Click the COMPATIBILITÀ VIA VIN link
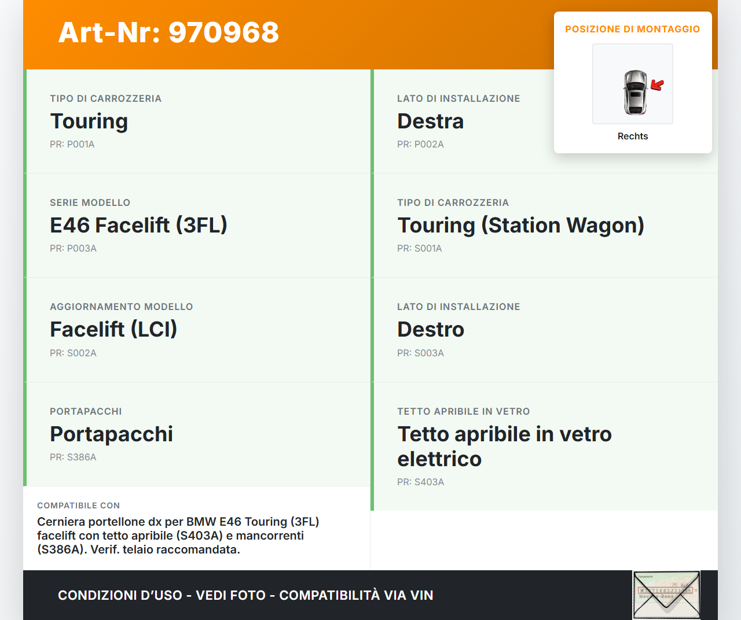741x620 pixels. (357, 595)
